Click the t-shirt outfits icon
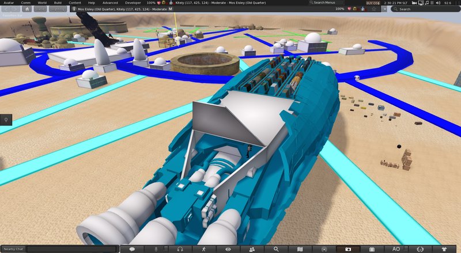461x253 pixels. 444,249
